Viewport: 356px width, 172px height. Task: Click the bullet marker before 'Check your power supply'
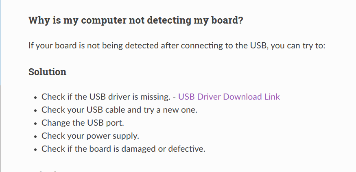point(35,137)
